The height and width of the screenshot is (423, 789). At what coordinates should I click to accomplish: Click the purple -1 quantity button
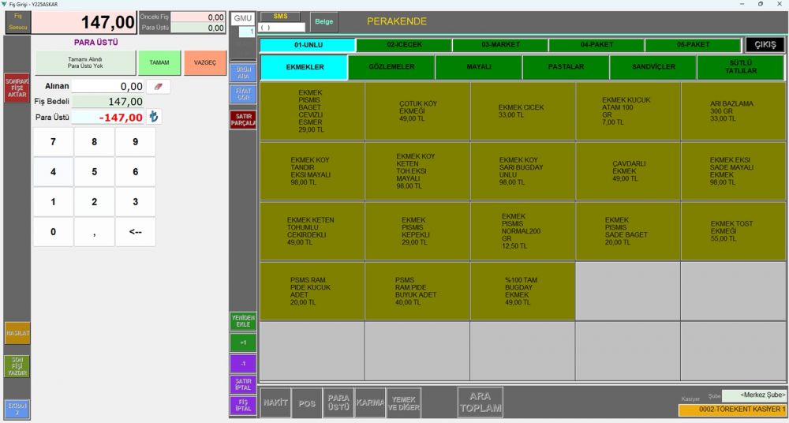click(x=243, y=364)
